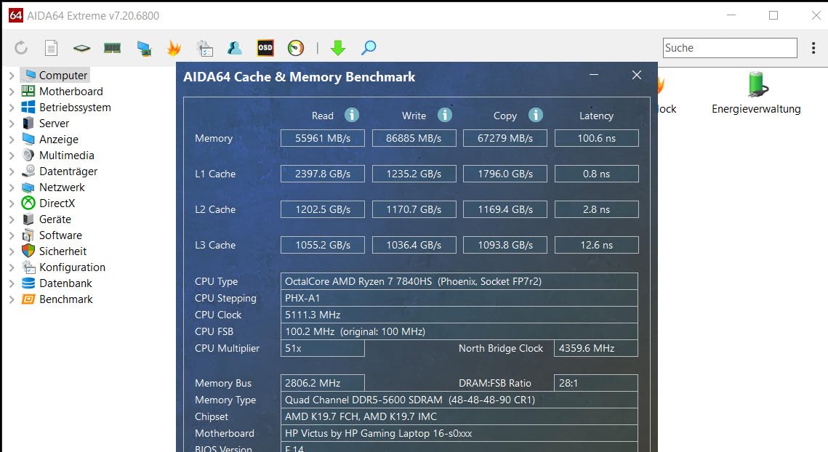Click the Motherboard tree icon
Screen dimensions: 828x452
(28, 91)
